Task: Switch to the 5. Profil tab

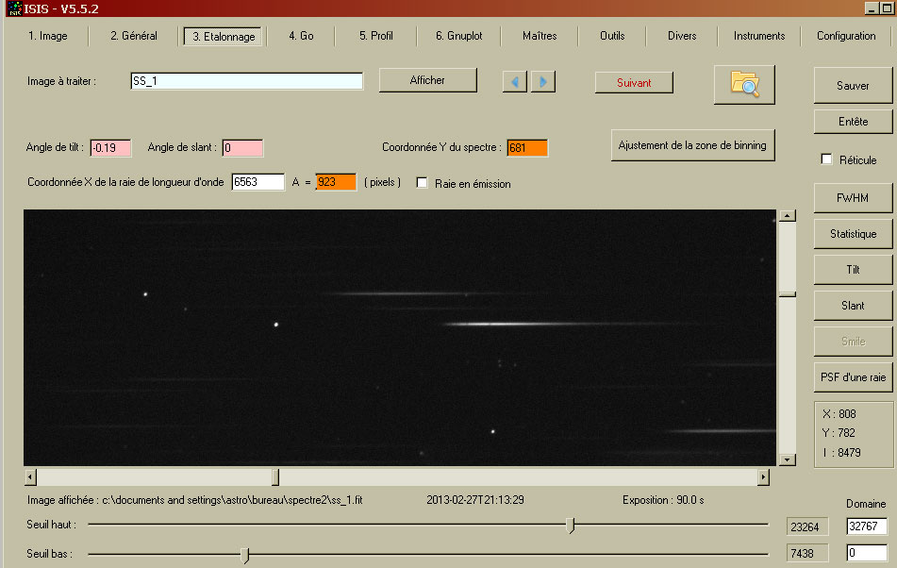Action: 375,36
